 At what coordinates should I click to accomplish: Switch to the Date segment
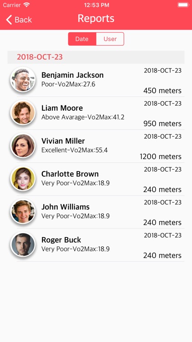(82, 39)
